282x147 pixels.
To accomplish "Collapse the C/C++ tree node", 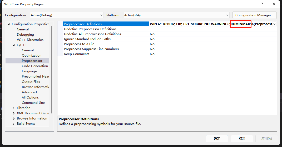I will point(14,45).
